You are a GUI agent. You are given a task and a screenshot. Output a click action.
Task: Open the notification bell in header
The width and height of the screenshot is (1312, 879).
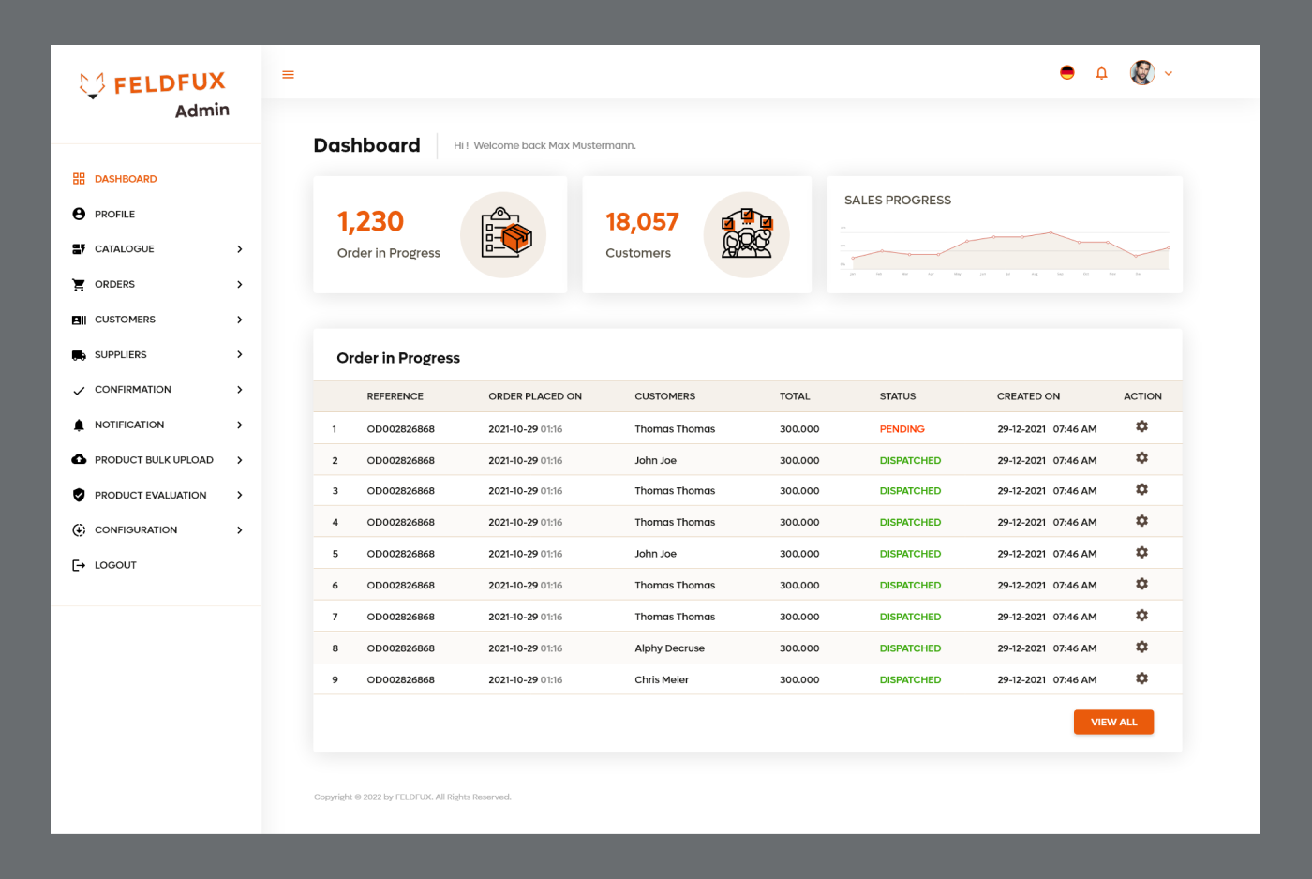1101,73
